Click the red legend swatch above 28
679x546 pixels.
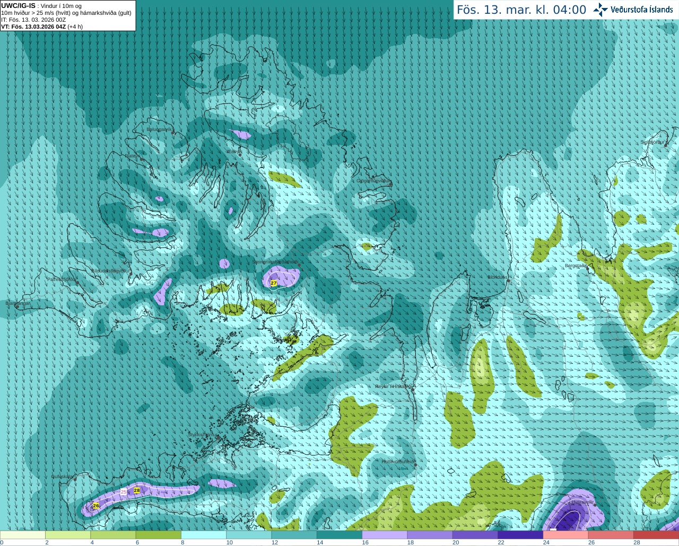[656, 535]
